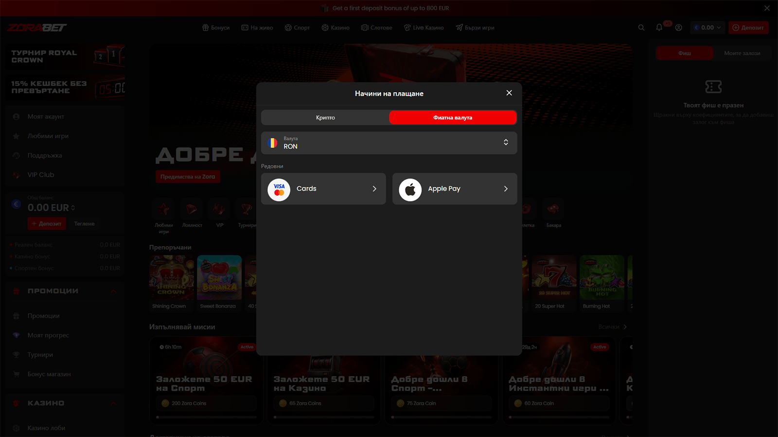The width and height of the screenshot is (778, 437).
Task: Click the Cards row chevron arrow
Action: coord(374,189)
